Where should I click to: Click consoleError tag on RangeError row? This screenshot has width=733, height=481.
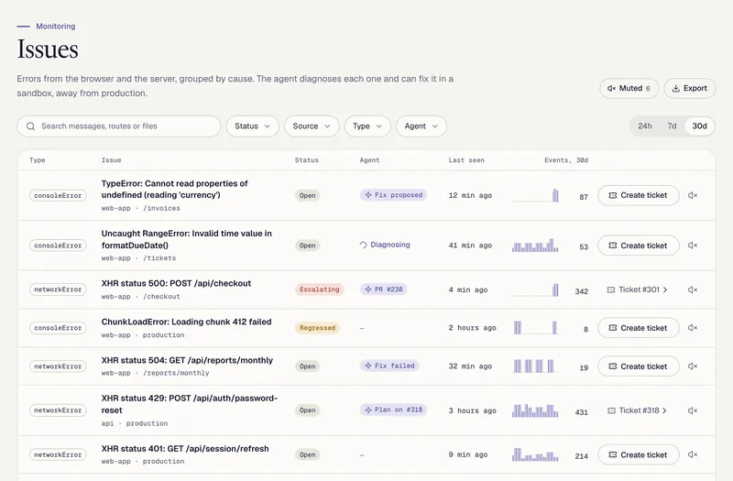[x=58, y=246]
